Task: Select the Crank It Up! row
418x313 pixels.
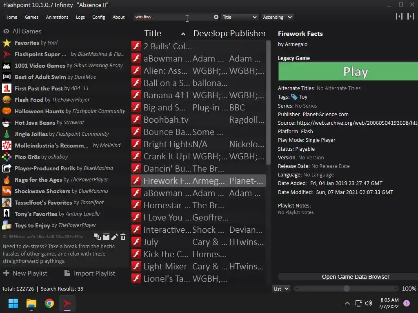Action: [198, 156]
